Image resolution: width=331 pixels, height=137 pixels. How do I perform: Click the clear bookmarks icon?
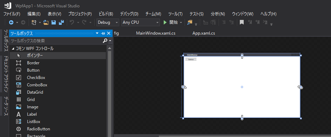coord(265,22)
